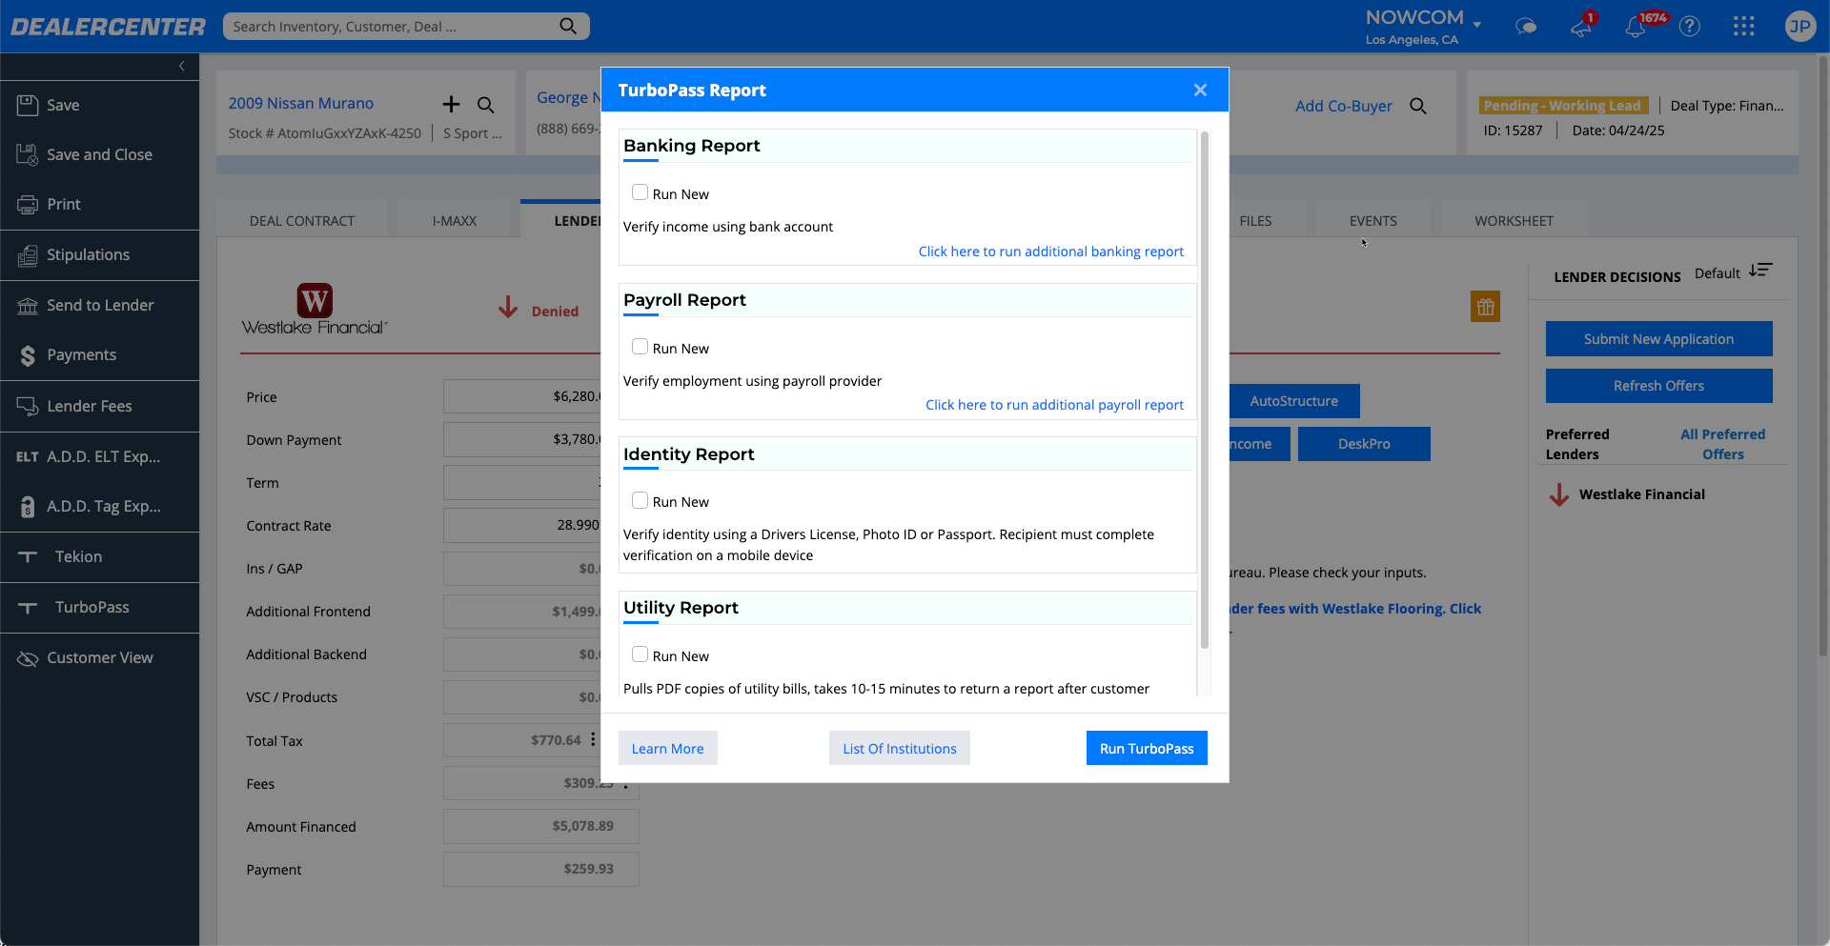Click the Contract Rate input field
The height and width of the screenshot is (946, 1830).
522,525
